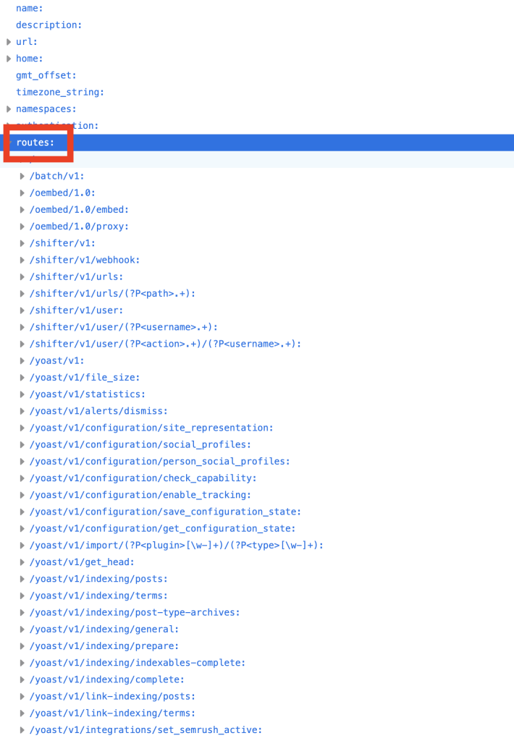The width and height of the screenshot is (514, 741).
Task: Expand the /shifter/v1/webhook route arrow
Action: [22, 260]
